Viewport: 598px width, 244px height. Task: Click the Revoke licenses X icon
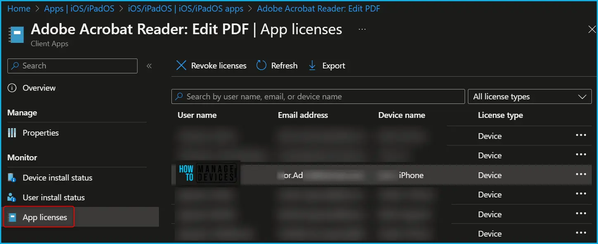coord(181,66)
